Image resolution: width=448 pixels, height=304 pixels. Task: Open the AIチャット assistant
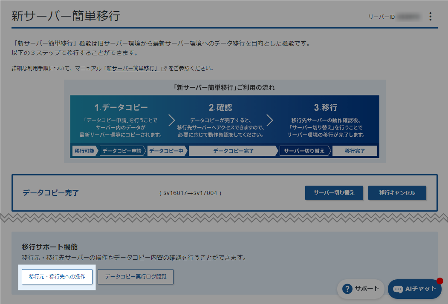pos(414,289)
